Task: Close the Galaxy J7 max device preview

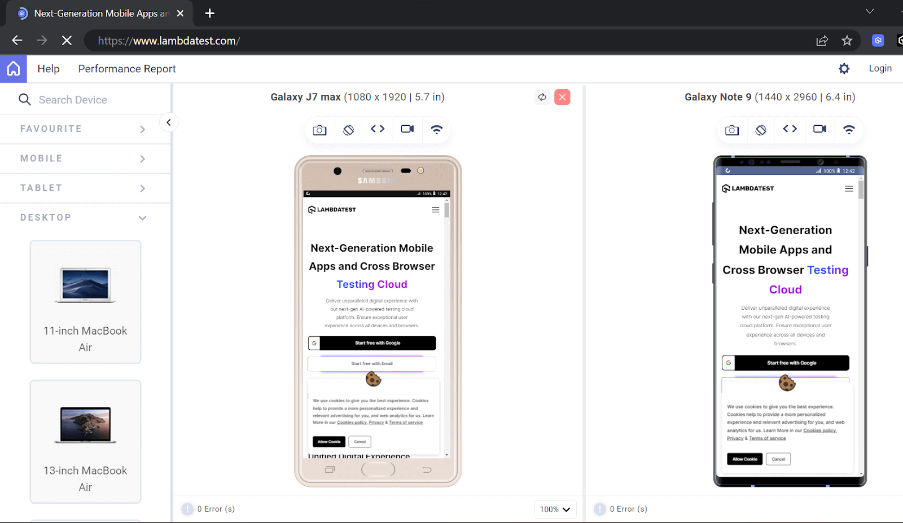Action: (562, 96)
